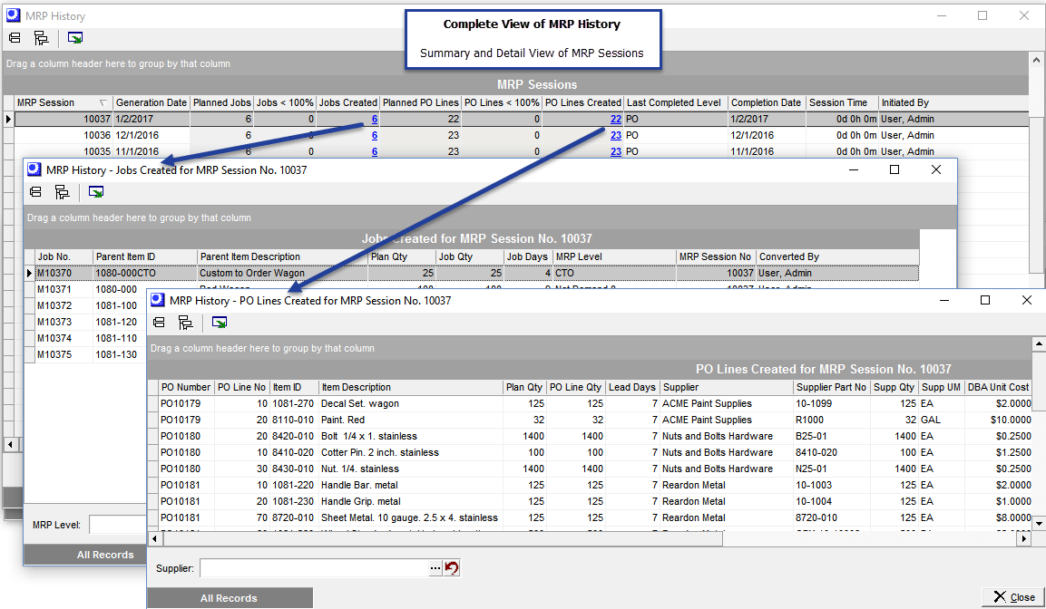The height and width of the screenshot is (609, 1046).
Task: Open print preview in the Jobs Created window
Action: click(62, 191)
